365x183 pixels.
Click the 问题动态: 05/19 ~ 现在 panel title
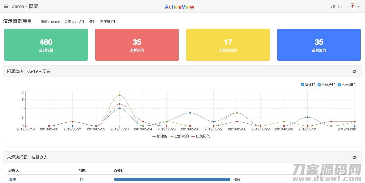[x=29, y=71]
